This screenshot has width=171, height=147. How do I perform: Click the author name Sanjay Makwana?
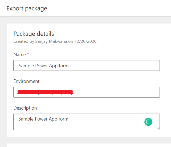[50, 41]
